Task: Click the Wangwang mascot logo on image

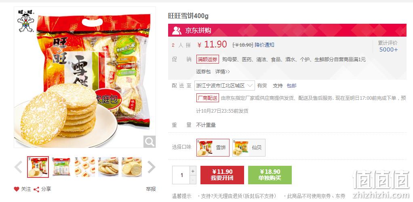Action: click(25, 21)
